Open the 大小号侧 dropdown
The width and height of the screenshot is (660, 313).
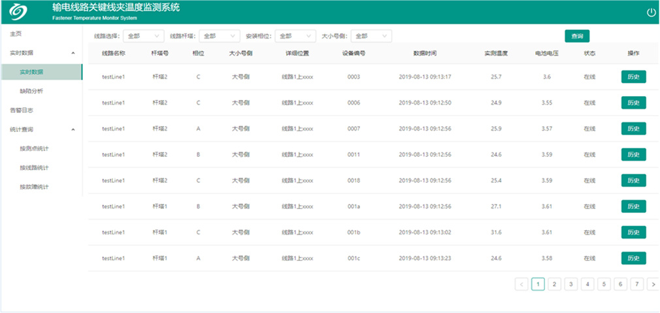tap(371, 36)
